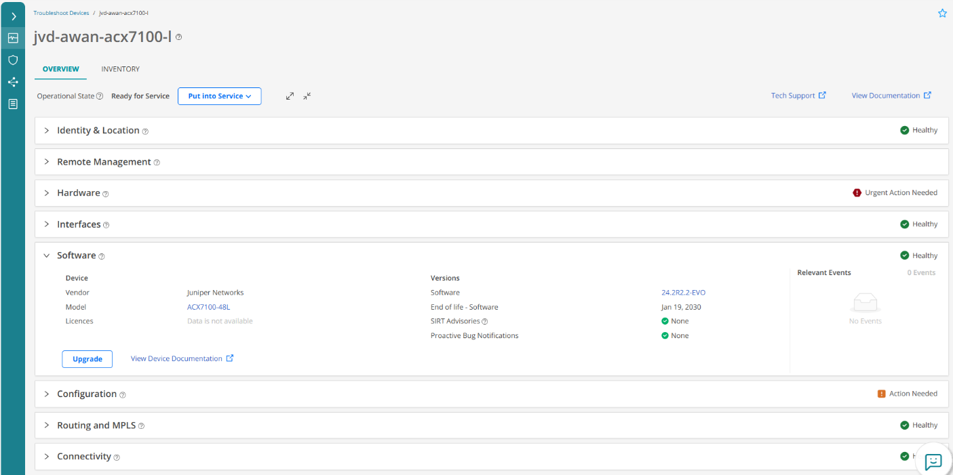Click the Upgrade button

87,358
